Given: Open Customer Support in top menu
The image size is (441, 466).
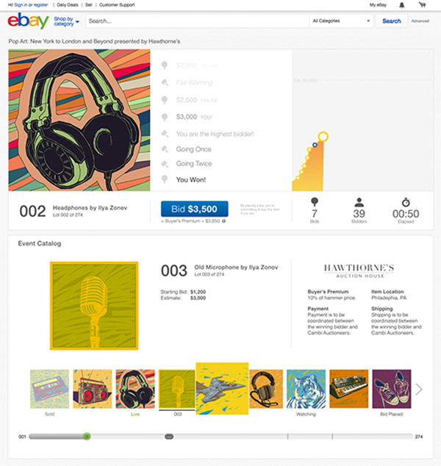Looking at the screenshot, I should tap(117, 4).
